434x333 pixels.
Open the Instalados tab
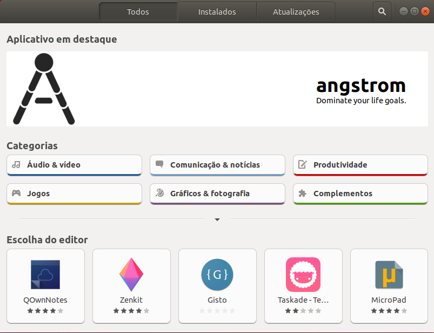217,12
